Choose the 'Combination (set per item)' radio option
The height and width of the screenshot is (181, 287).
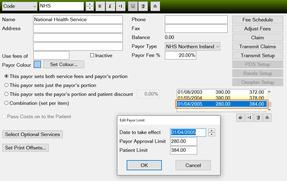[7, 103]
